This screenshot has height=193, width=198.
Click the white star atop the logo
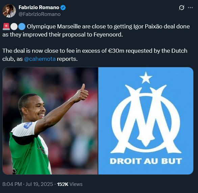coord(146,78)
